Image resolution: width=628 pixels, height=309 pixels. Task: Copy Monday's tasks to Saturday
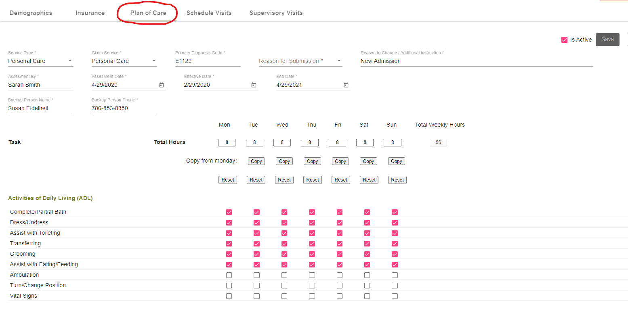click(368, 161)
